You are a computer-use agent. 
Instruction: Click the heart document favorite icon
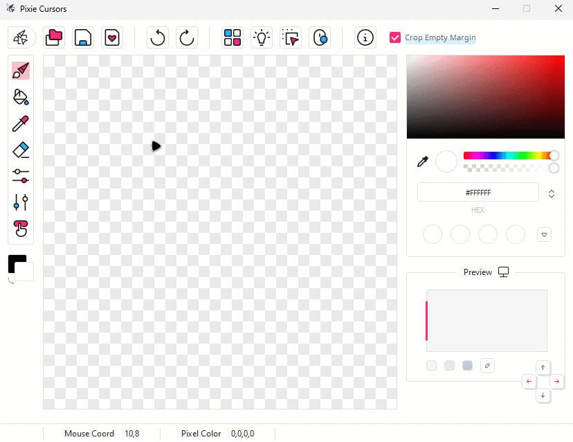[112, 37]
